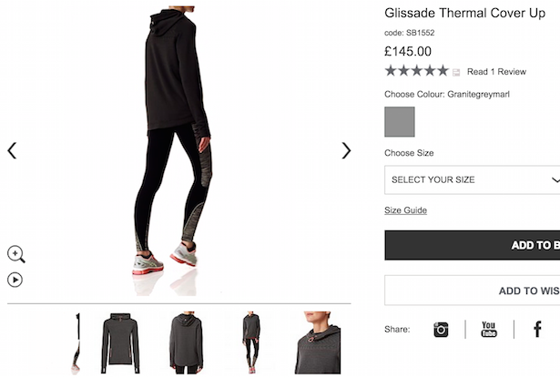560x378 pixels.
Task: Open Read 1 Review link
Action: click(496, 72)
